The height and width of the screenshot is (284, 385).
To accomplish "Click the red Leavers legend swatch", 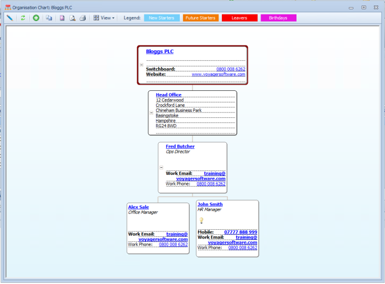I will [239, 18].
